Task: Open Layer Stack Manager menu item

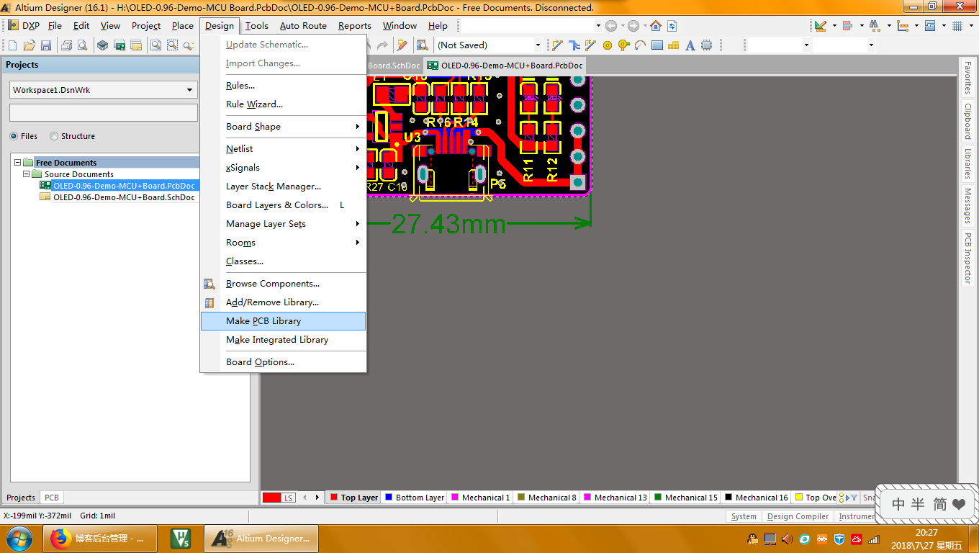Action: click(x=283, y=186)
